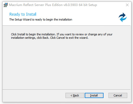Click 'Click Install to begin the installation' sentence
Image resolution: width=133 pixels, height=104 pixels.
click(x=33, y=34)
